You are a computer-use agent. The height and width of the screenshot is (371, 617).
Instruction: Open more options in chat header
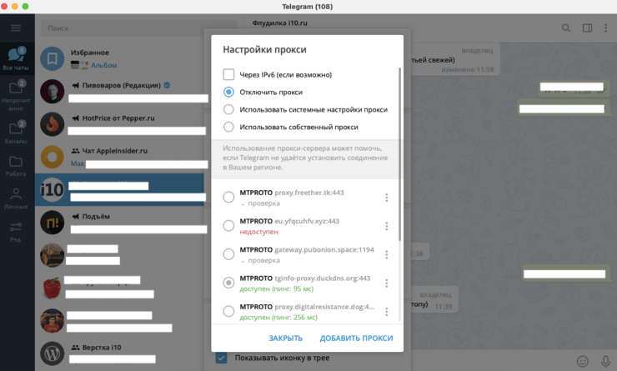[x=606, y=28]
